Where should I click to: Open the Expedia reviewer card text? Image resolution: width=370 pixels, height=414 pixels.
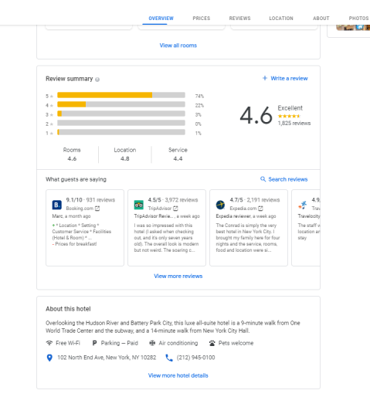pos(248,238)
